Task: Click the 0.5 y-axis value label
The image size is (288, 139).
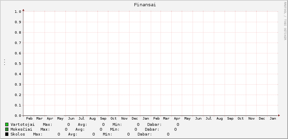Action: [18, 63]
